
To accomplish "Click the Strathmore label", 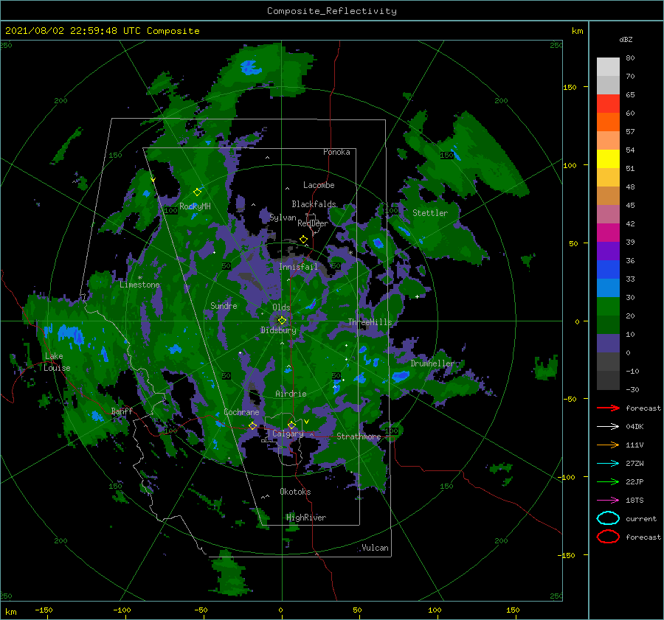I will (x=359, y=436).
